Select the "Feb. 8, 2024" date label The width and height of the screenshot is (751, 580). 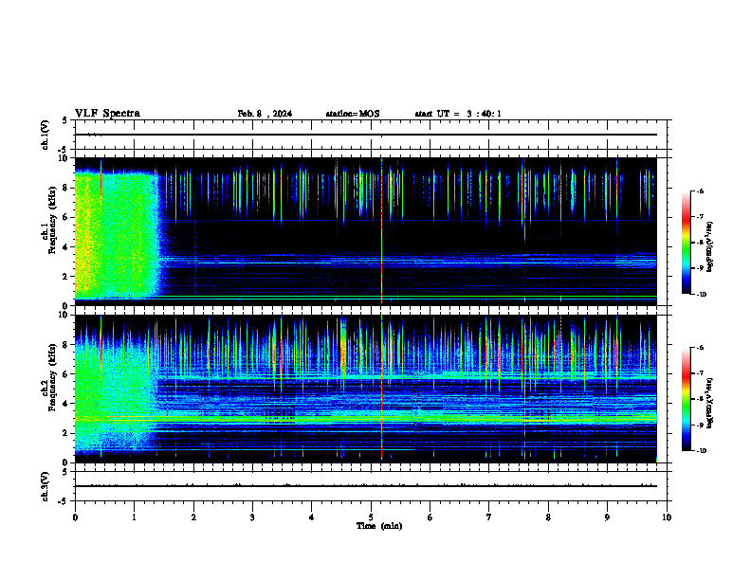pos(265,114)
